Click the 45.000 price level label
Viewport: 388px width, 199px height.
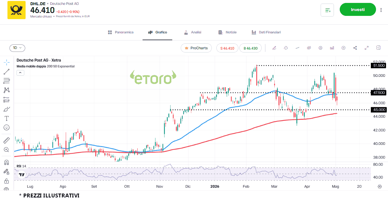[379, 110]
